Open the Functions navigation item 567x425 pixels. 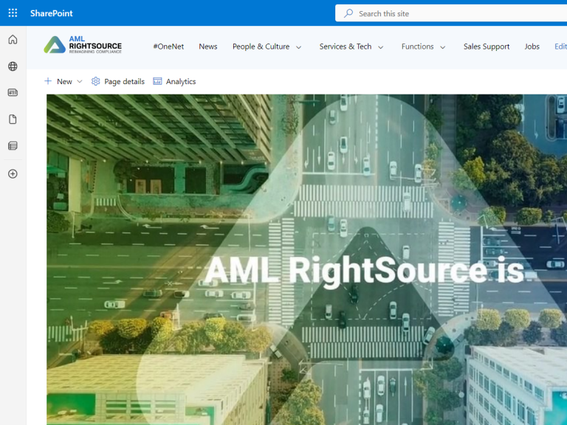tap(417, 46)
